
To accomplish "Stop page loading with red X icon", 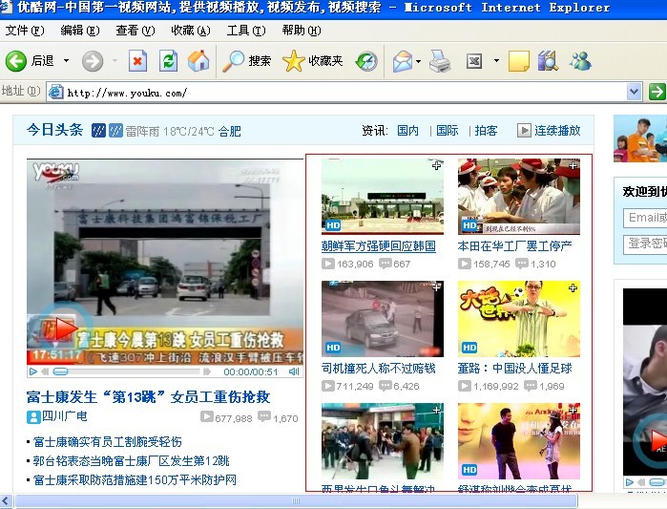I will click(x=137, y=61).
